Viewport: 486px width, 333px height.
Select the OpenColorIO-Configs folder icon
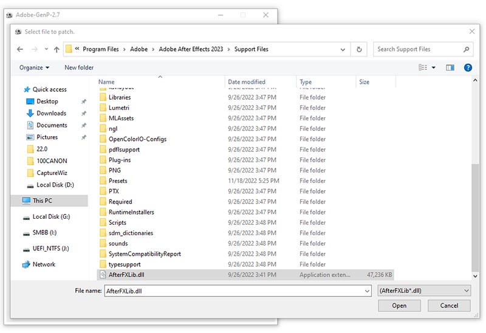point(103,139)
